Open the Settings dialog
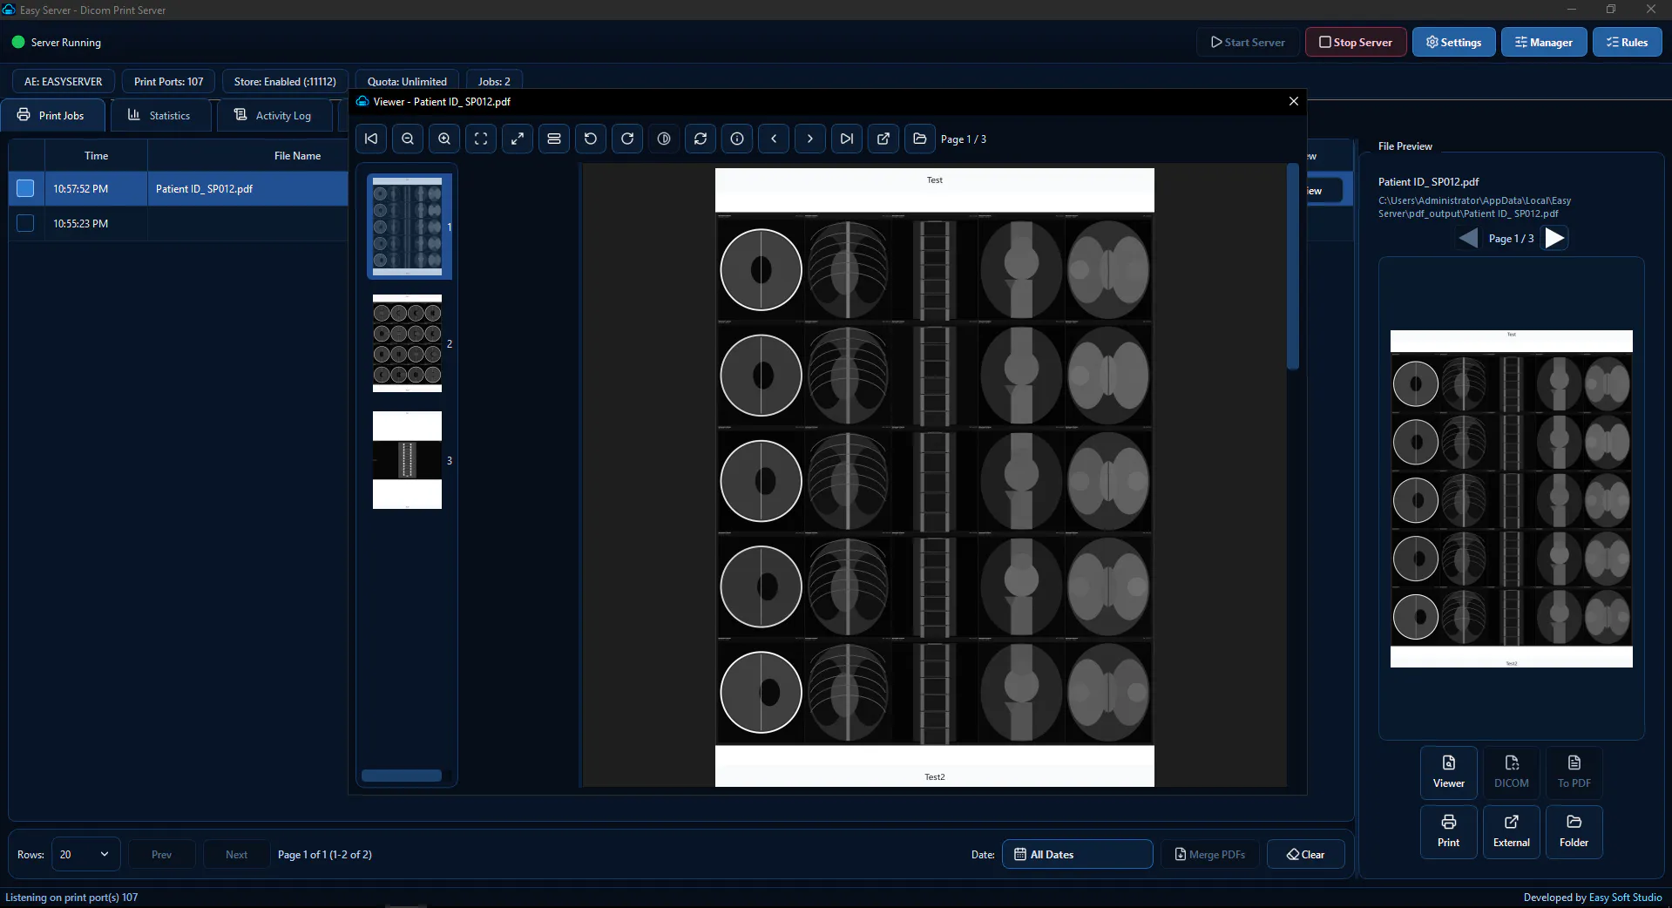This screenshot has width=1672, height=908. (x=1453, y=42)
